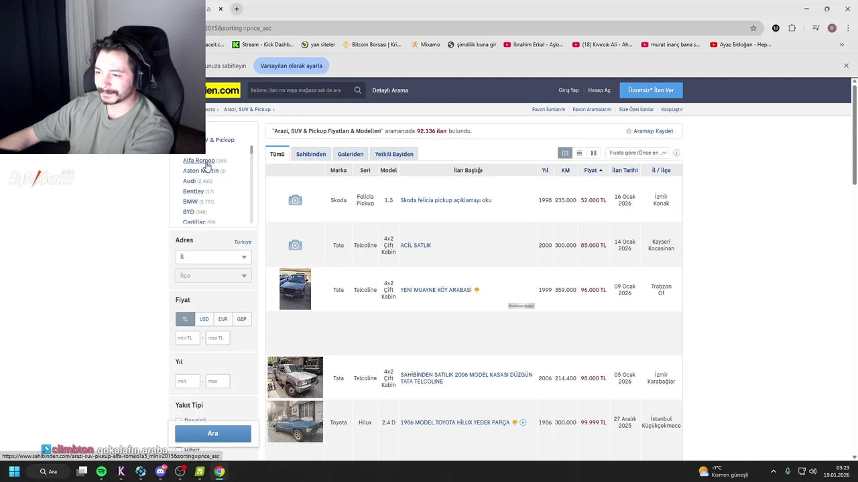Open Skoda felicia pickup listing title
Image resolution: width=858 pixels, height=482 pixels.
click(x=446, y=200)
